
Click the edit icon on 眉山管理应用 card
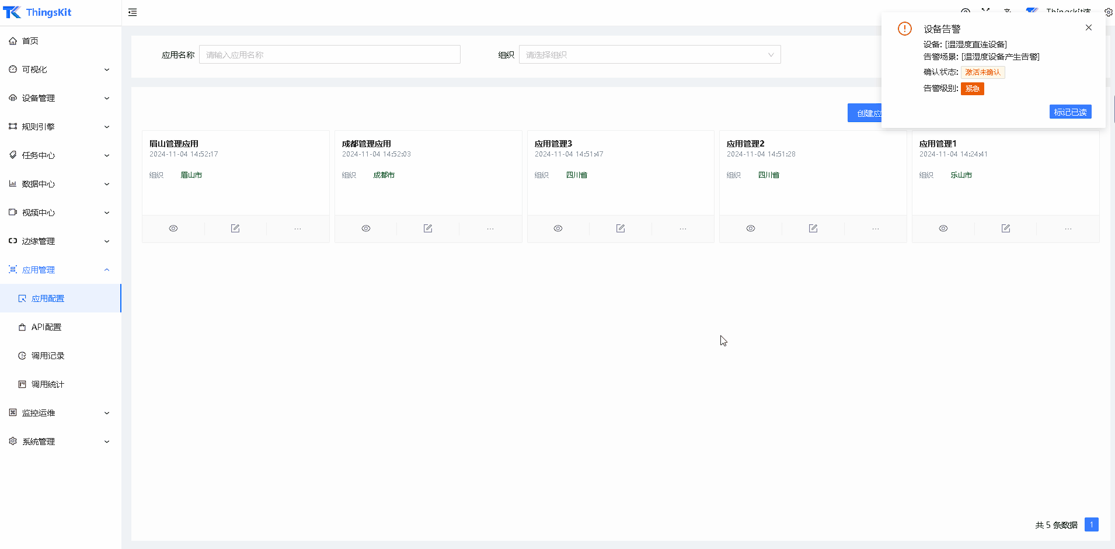(x=235, y=228)
